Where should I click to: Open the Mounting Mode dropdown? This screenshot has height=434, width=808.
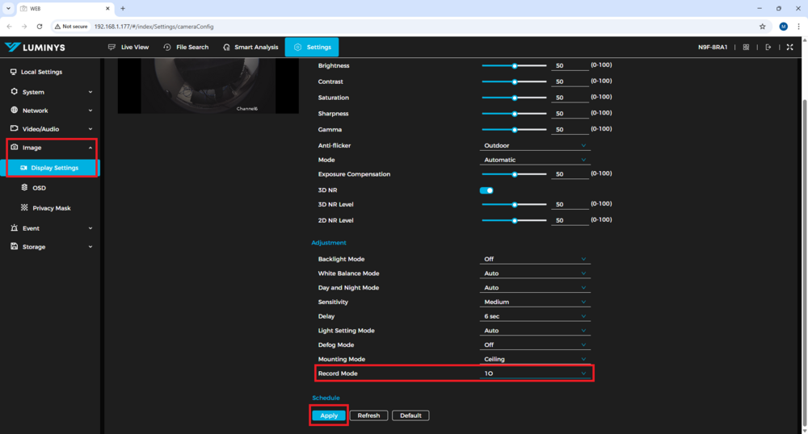(534, 359)
